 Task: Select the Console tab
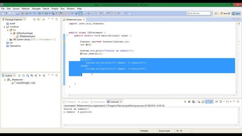pos(114,102)
